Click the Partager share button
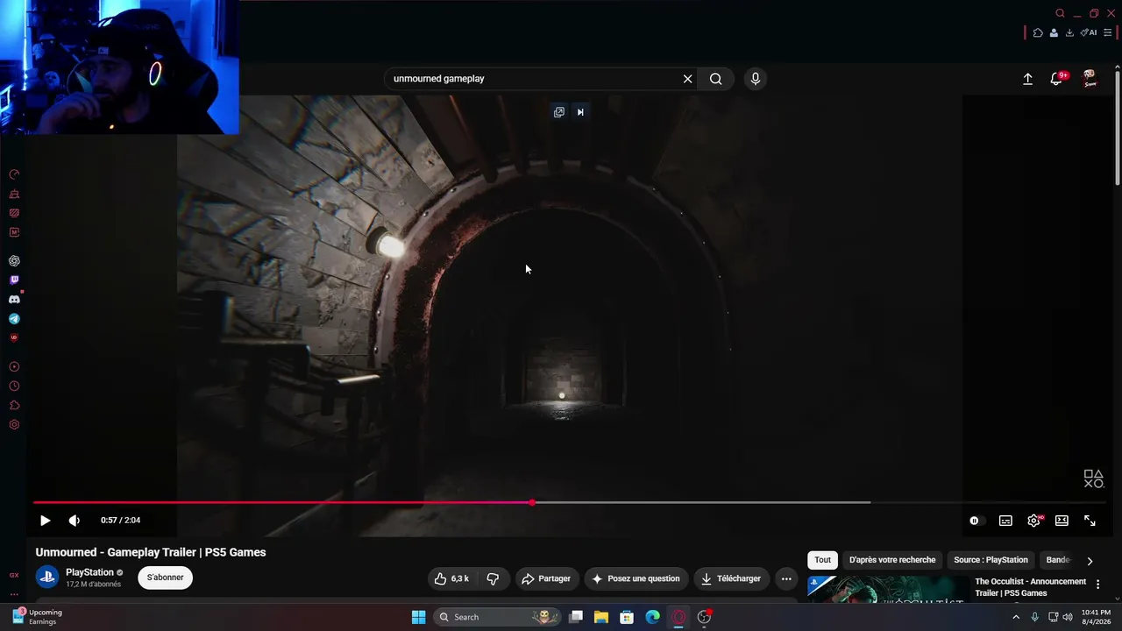This screenshot has width=1122, height=631. coord(546,578)
